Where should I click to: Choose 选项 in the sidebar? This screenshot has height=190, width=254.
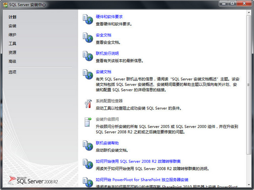[x=12, y=72]
